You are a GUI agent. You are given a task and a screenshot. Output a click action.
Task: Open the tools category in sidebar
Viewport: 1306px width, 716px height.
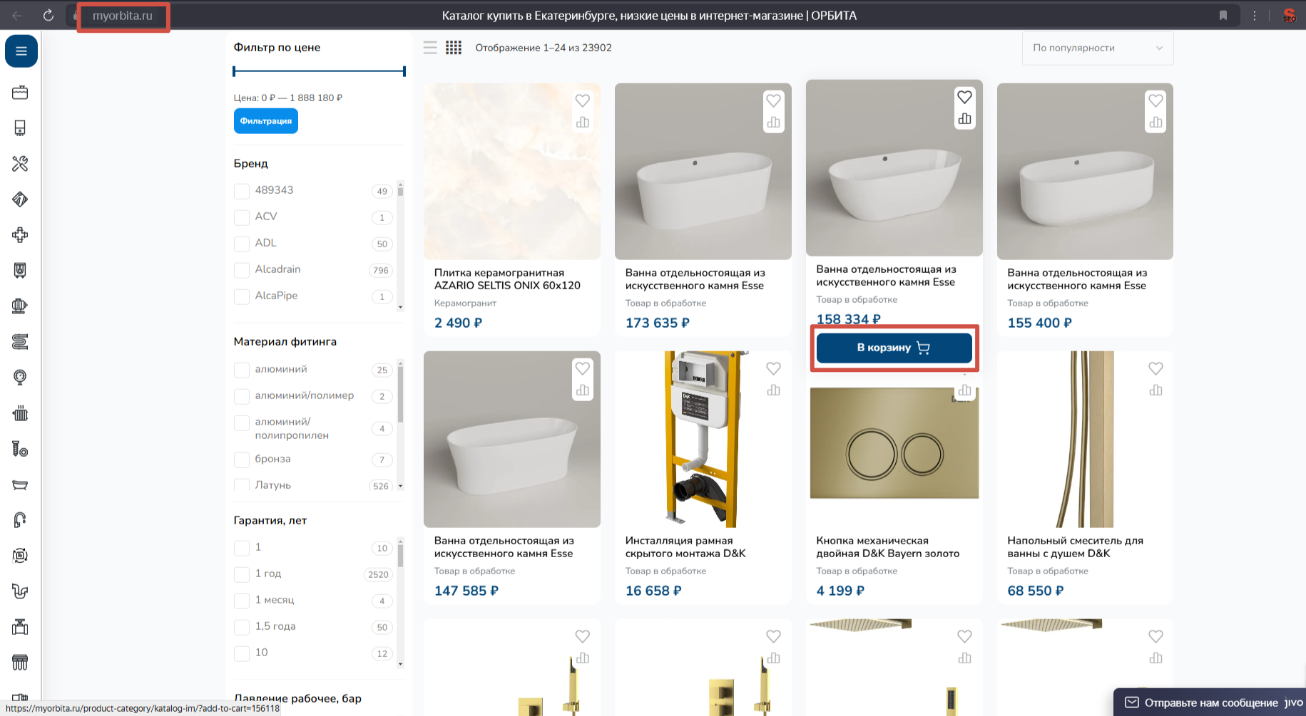pyautogui.click(x=20, y=164)
